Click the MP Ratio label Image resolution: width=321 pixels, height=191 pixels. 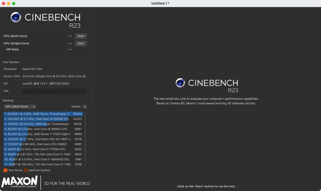[13, 50]
